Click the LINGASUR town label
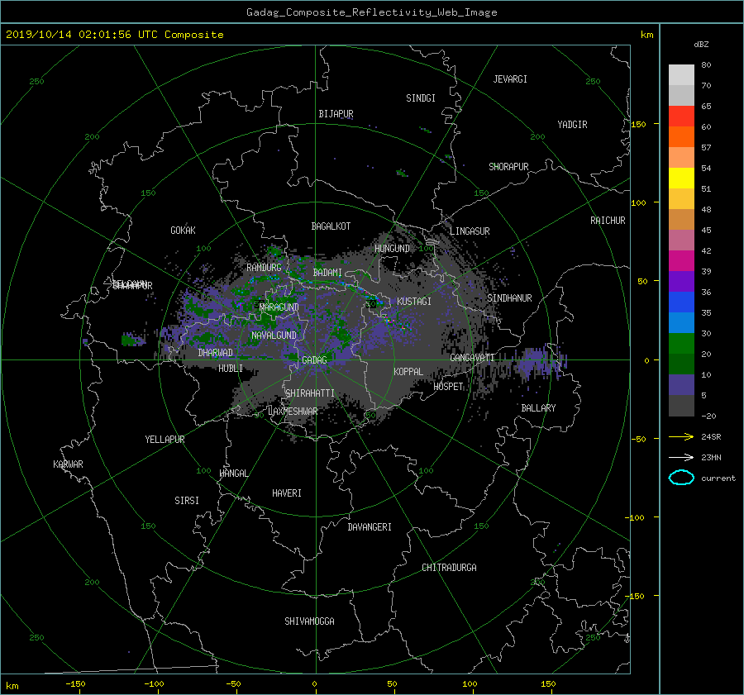This screenshot has height=695, width=744. (470, 231)
